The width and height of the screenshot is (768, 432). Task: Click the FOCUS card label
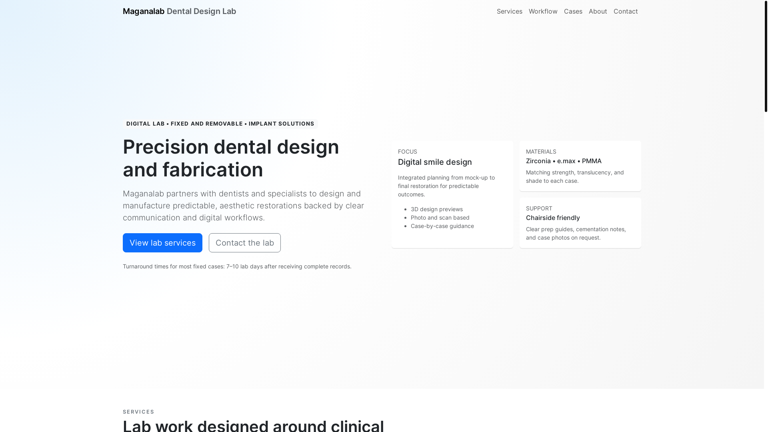pyautogui.click(x=408, y=152)
